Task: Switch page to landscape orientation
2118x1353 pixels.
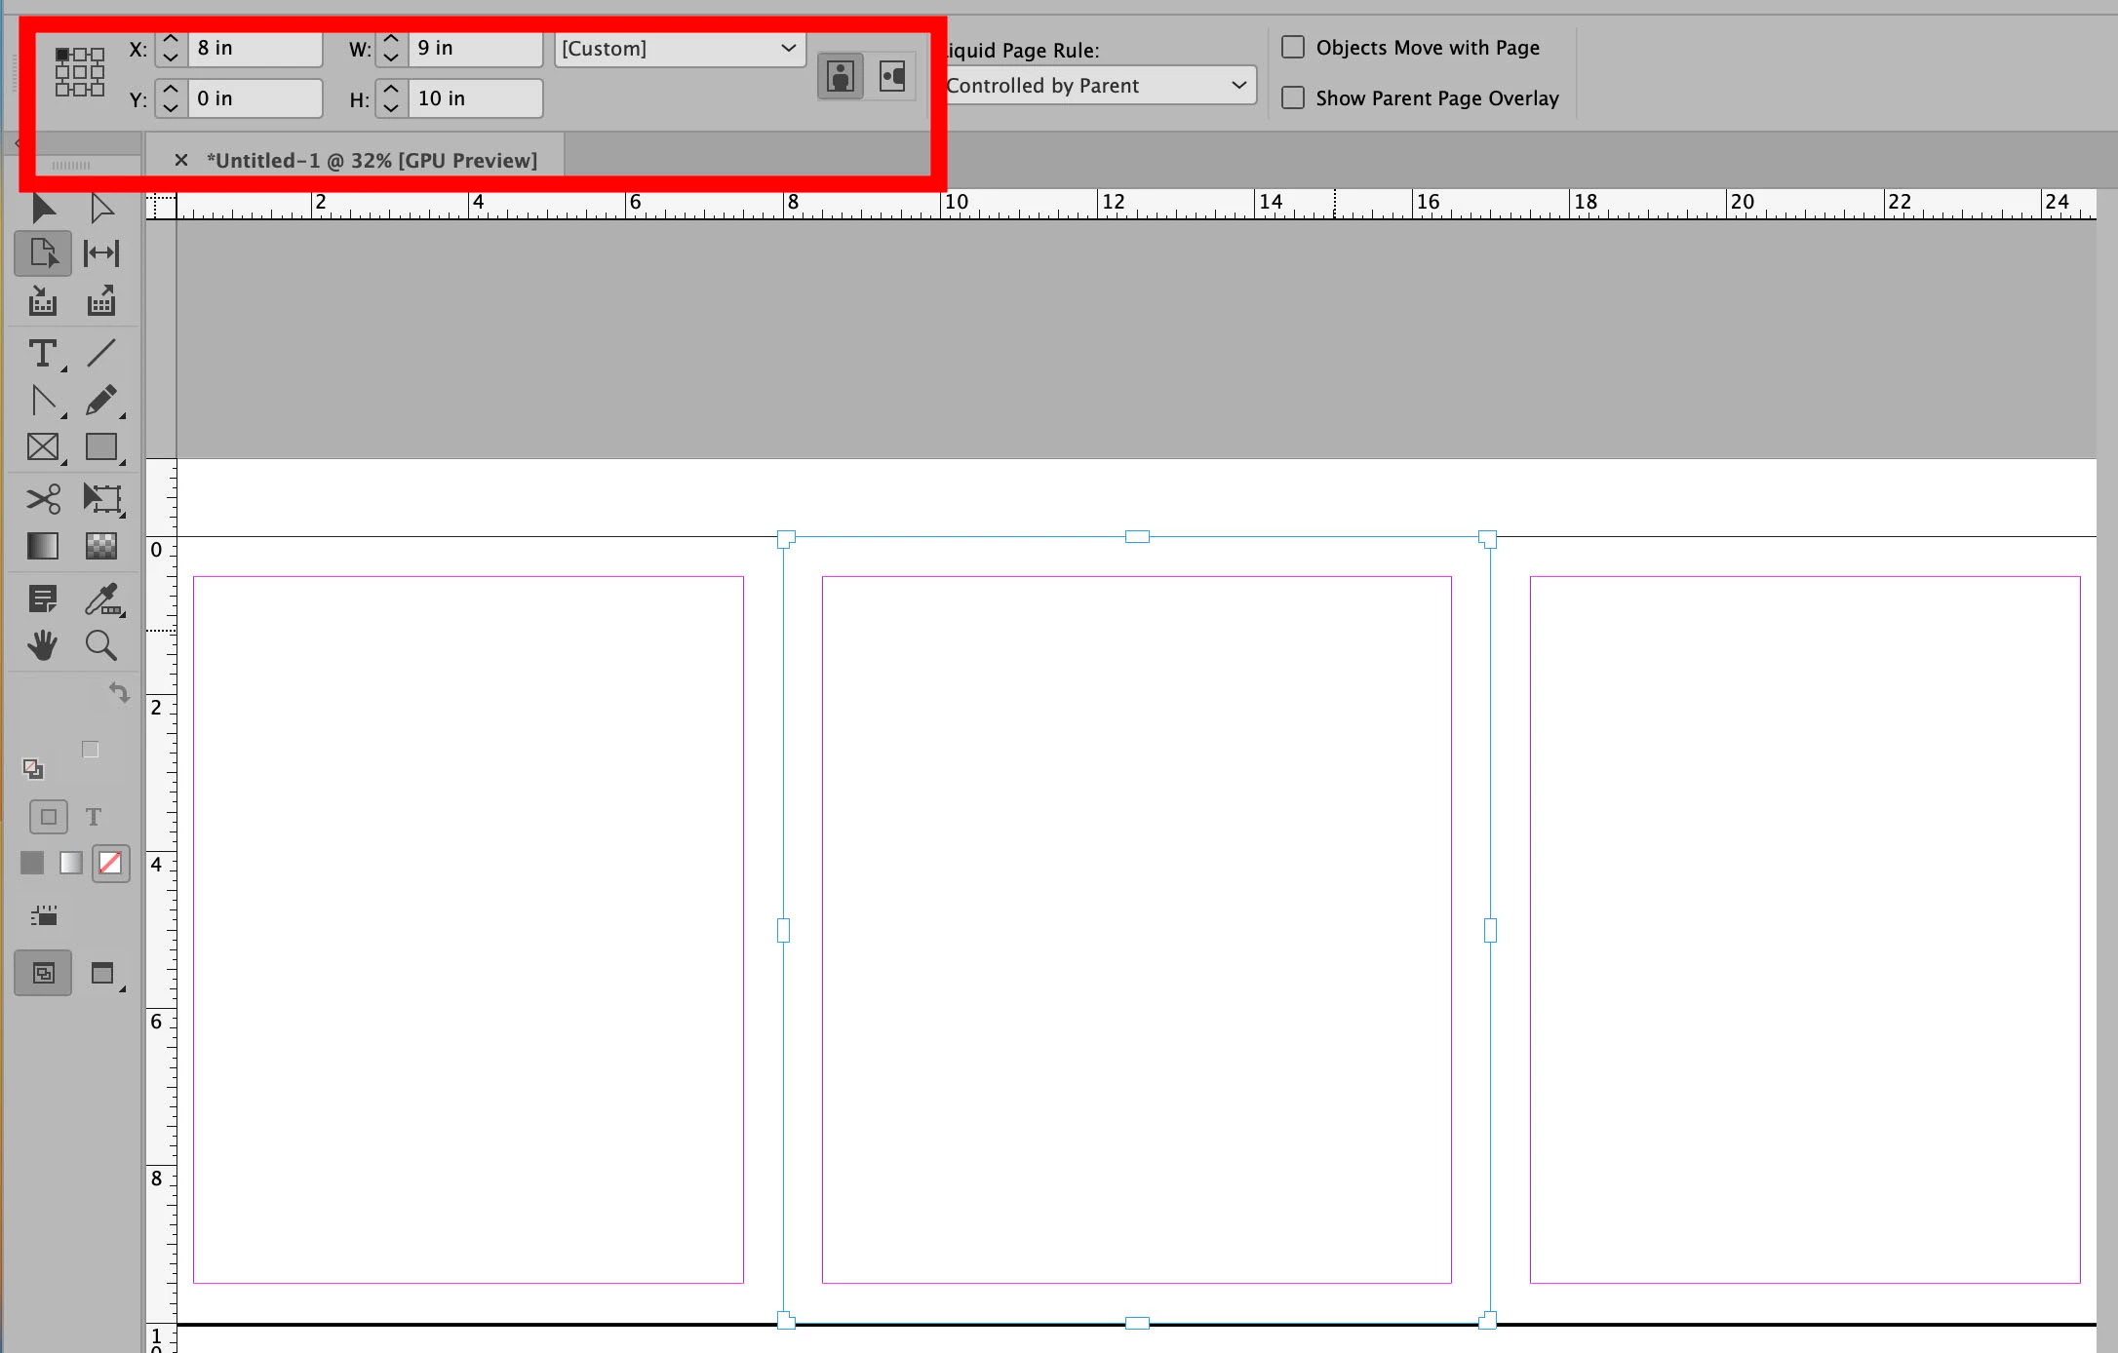Action: click(892, 76)
